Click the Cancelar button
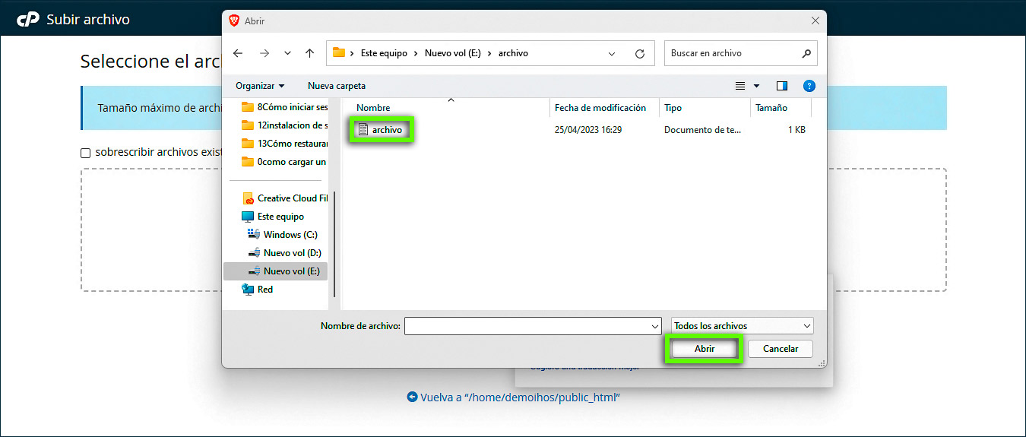1026x437 pixels. (x=781, y=349)
